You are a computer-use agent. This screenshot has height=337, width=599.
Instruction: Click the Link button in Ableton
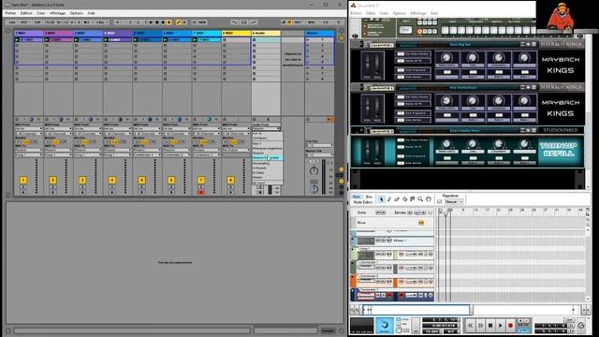pyautogui.click(x=12, y=22)
